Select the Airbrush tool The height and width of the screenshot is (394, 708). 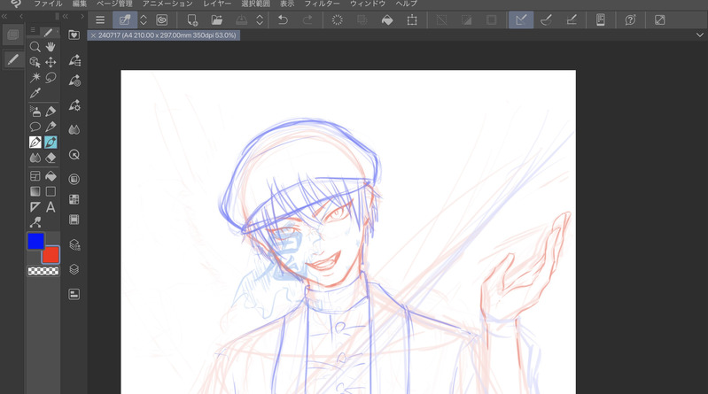(x=35, y=111)
